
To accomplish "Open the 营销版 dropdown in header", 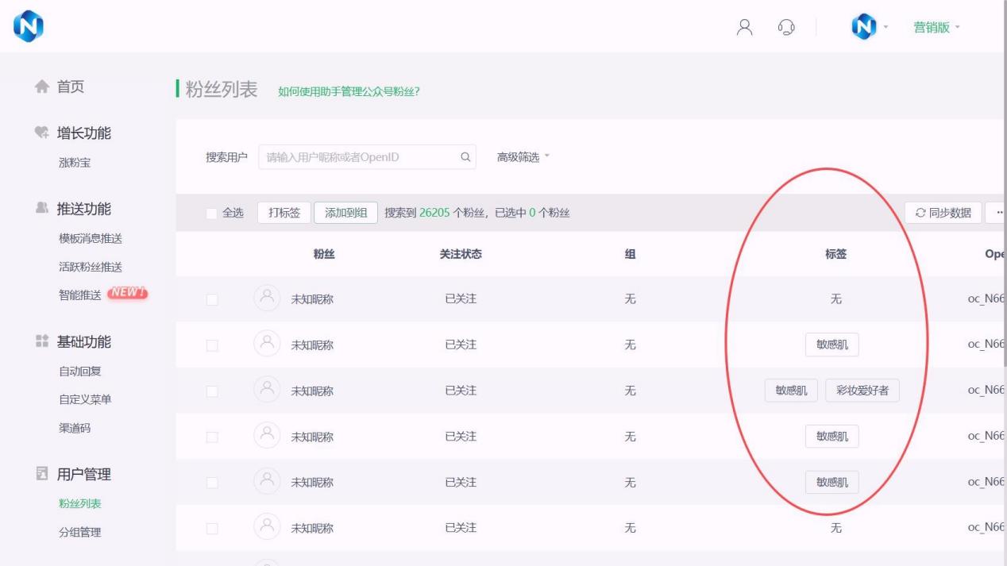I will pyautogui.click(x=936, y=28).
